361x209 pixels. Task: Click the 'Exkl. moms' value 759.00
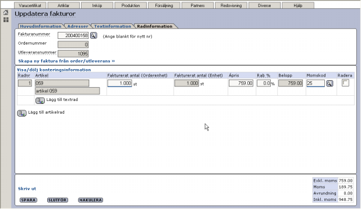point(345,181)
